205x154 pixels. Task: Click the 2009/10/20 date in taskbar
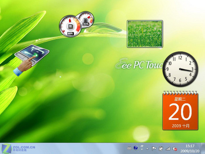[190, 151]
